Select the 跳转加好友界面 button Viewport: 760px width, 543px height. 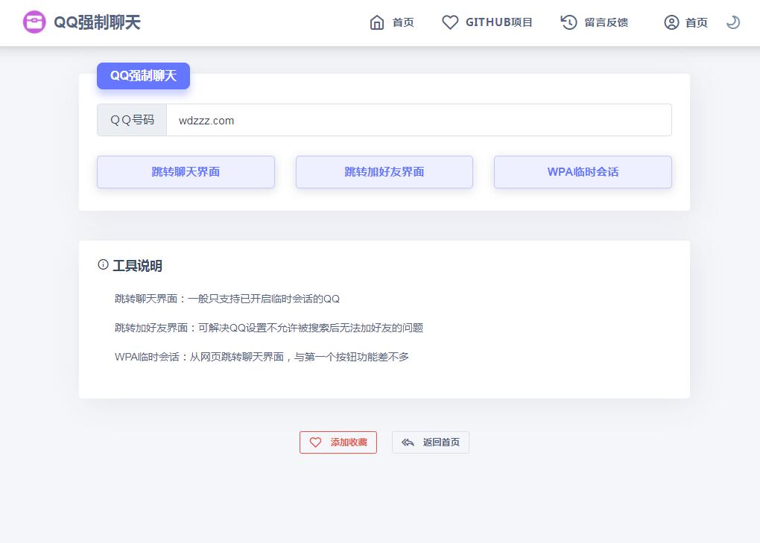[384, 171]
